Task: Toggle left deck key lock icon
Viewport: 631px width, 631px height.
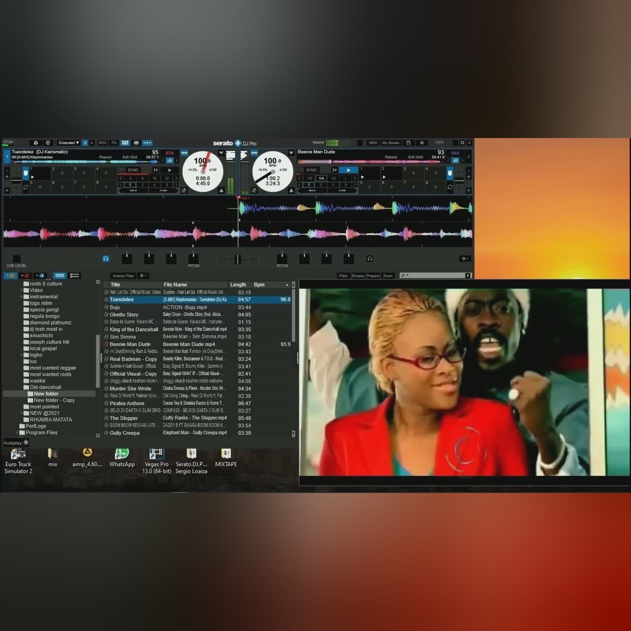Action: tap(169, 161)
